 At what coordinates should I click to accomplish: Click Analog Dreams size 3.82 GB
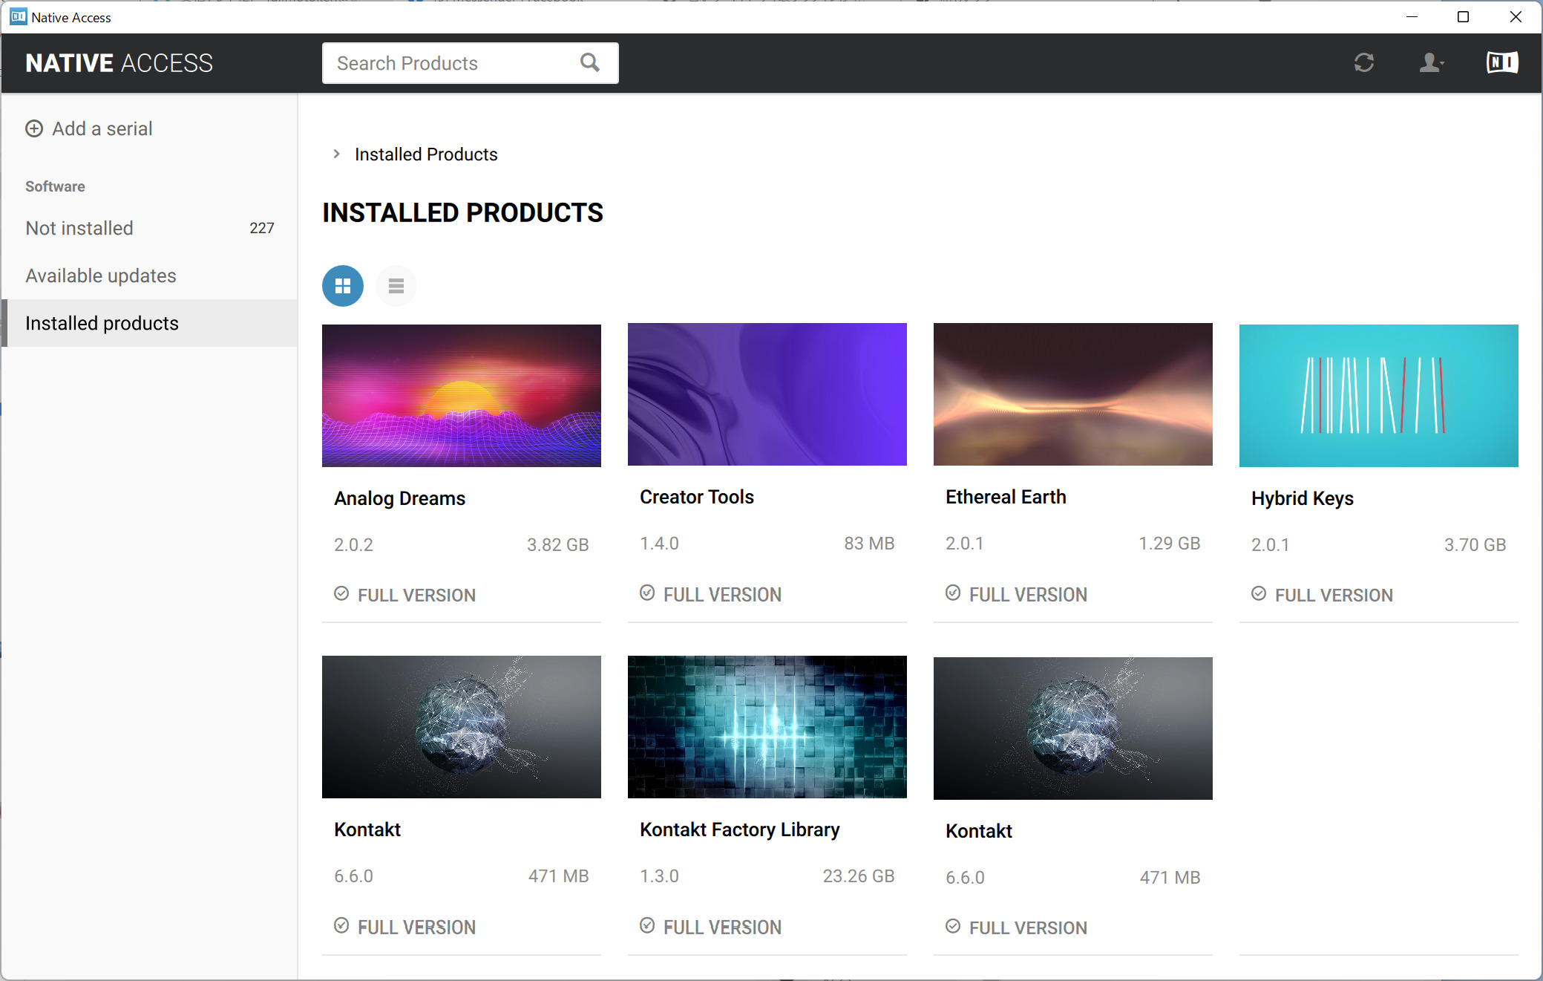click(x=558, y=545)
